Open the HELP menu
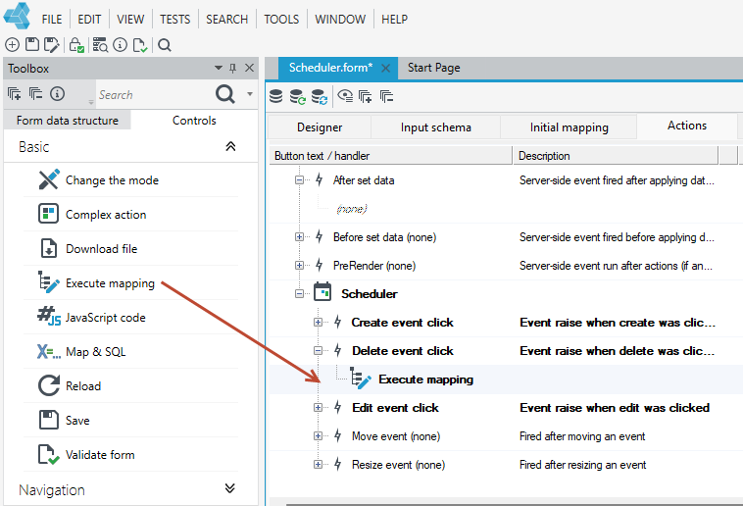This screenshot has width=743, height=506. (x=394, y=20)
